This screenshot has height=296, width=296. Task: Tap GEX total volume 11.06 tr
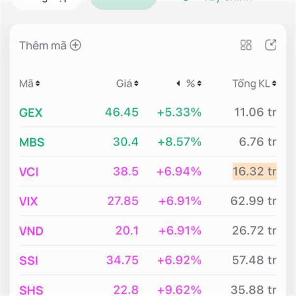click(255, 112)
